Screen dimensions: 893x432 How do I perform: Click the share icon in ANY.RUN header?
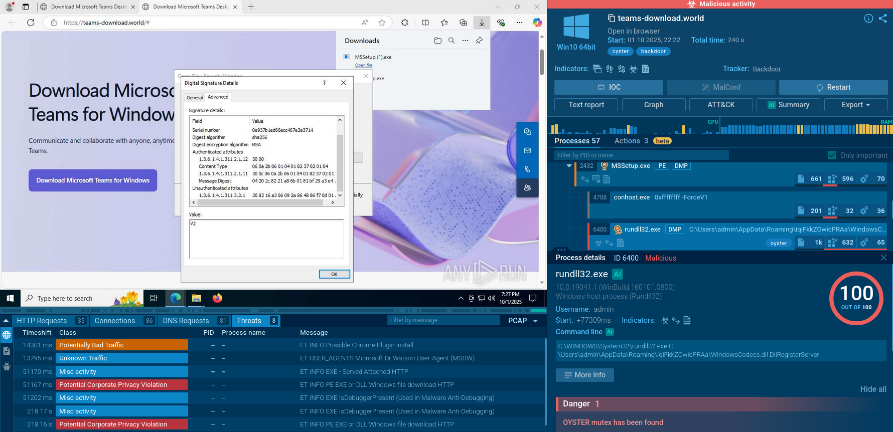[882, 19]
